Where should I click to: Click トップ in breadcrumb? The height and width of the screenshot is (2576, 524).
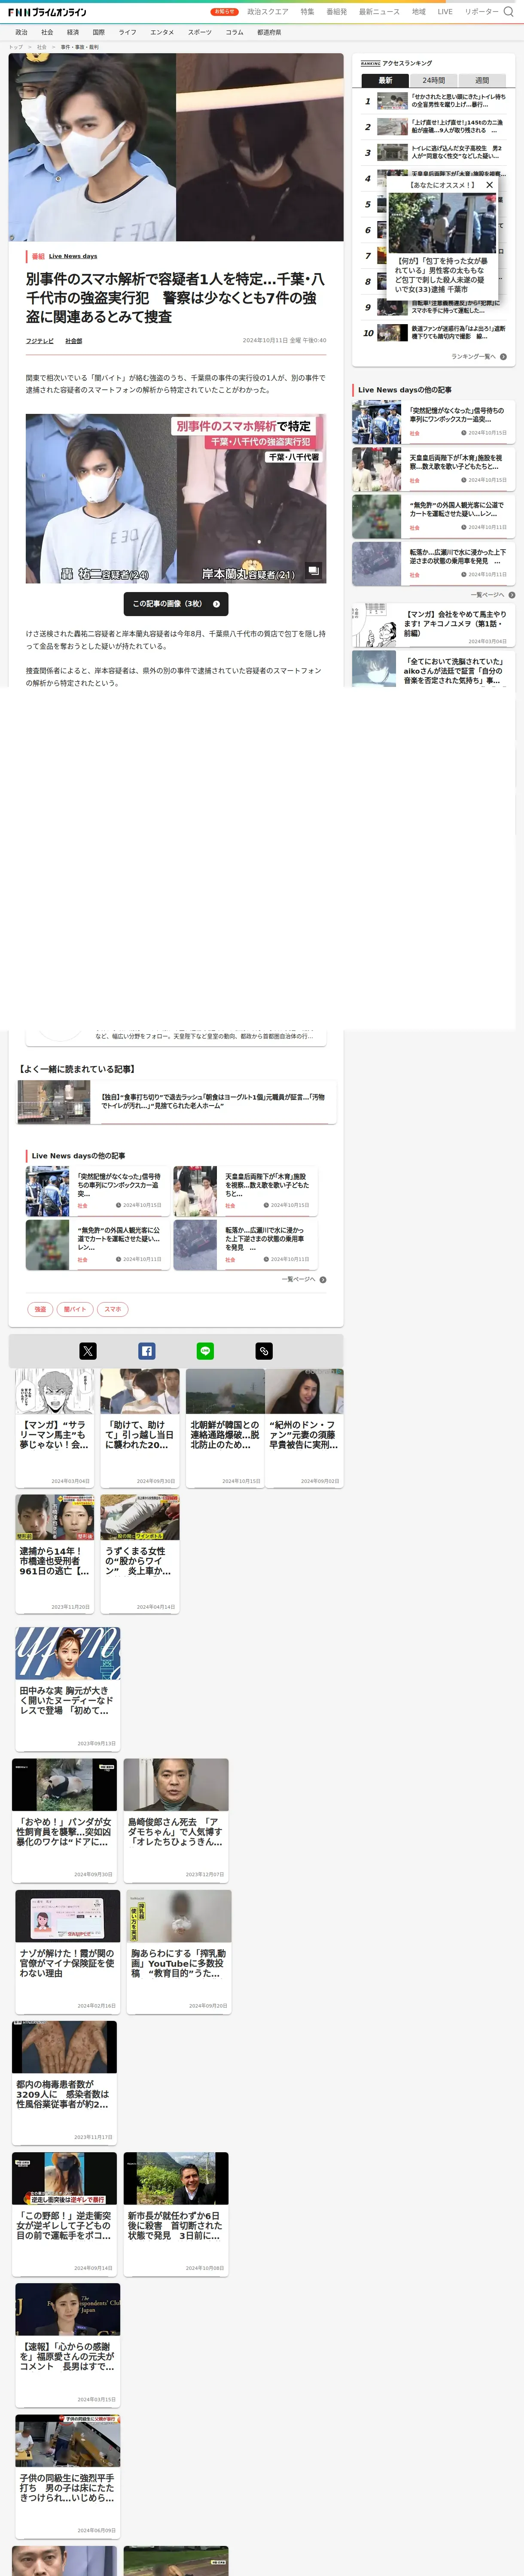click(15, 47)
